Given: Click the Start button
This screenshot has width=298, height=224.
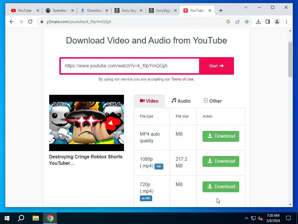Looking at the screenshot, I should coord(216,66).
